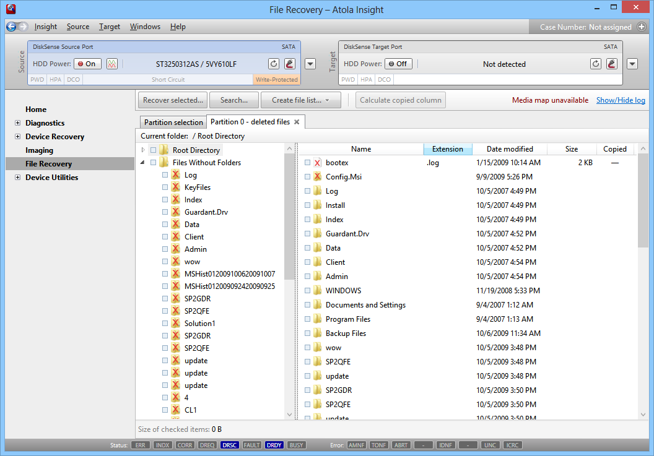The image size is (654, 456).
Task: Sort by the Extension column header
Action: click(x=448, y=149)
